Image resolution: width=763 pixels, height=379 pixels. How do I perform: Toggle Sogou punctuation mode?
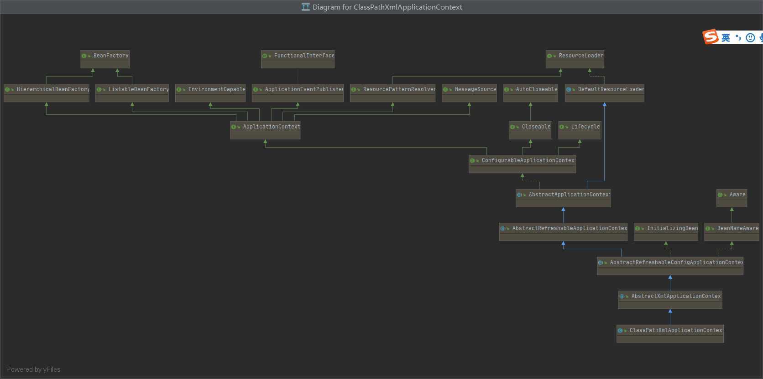pyautogui.click(x=738, y=37)
